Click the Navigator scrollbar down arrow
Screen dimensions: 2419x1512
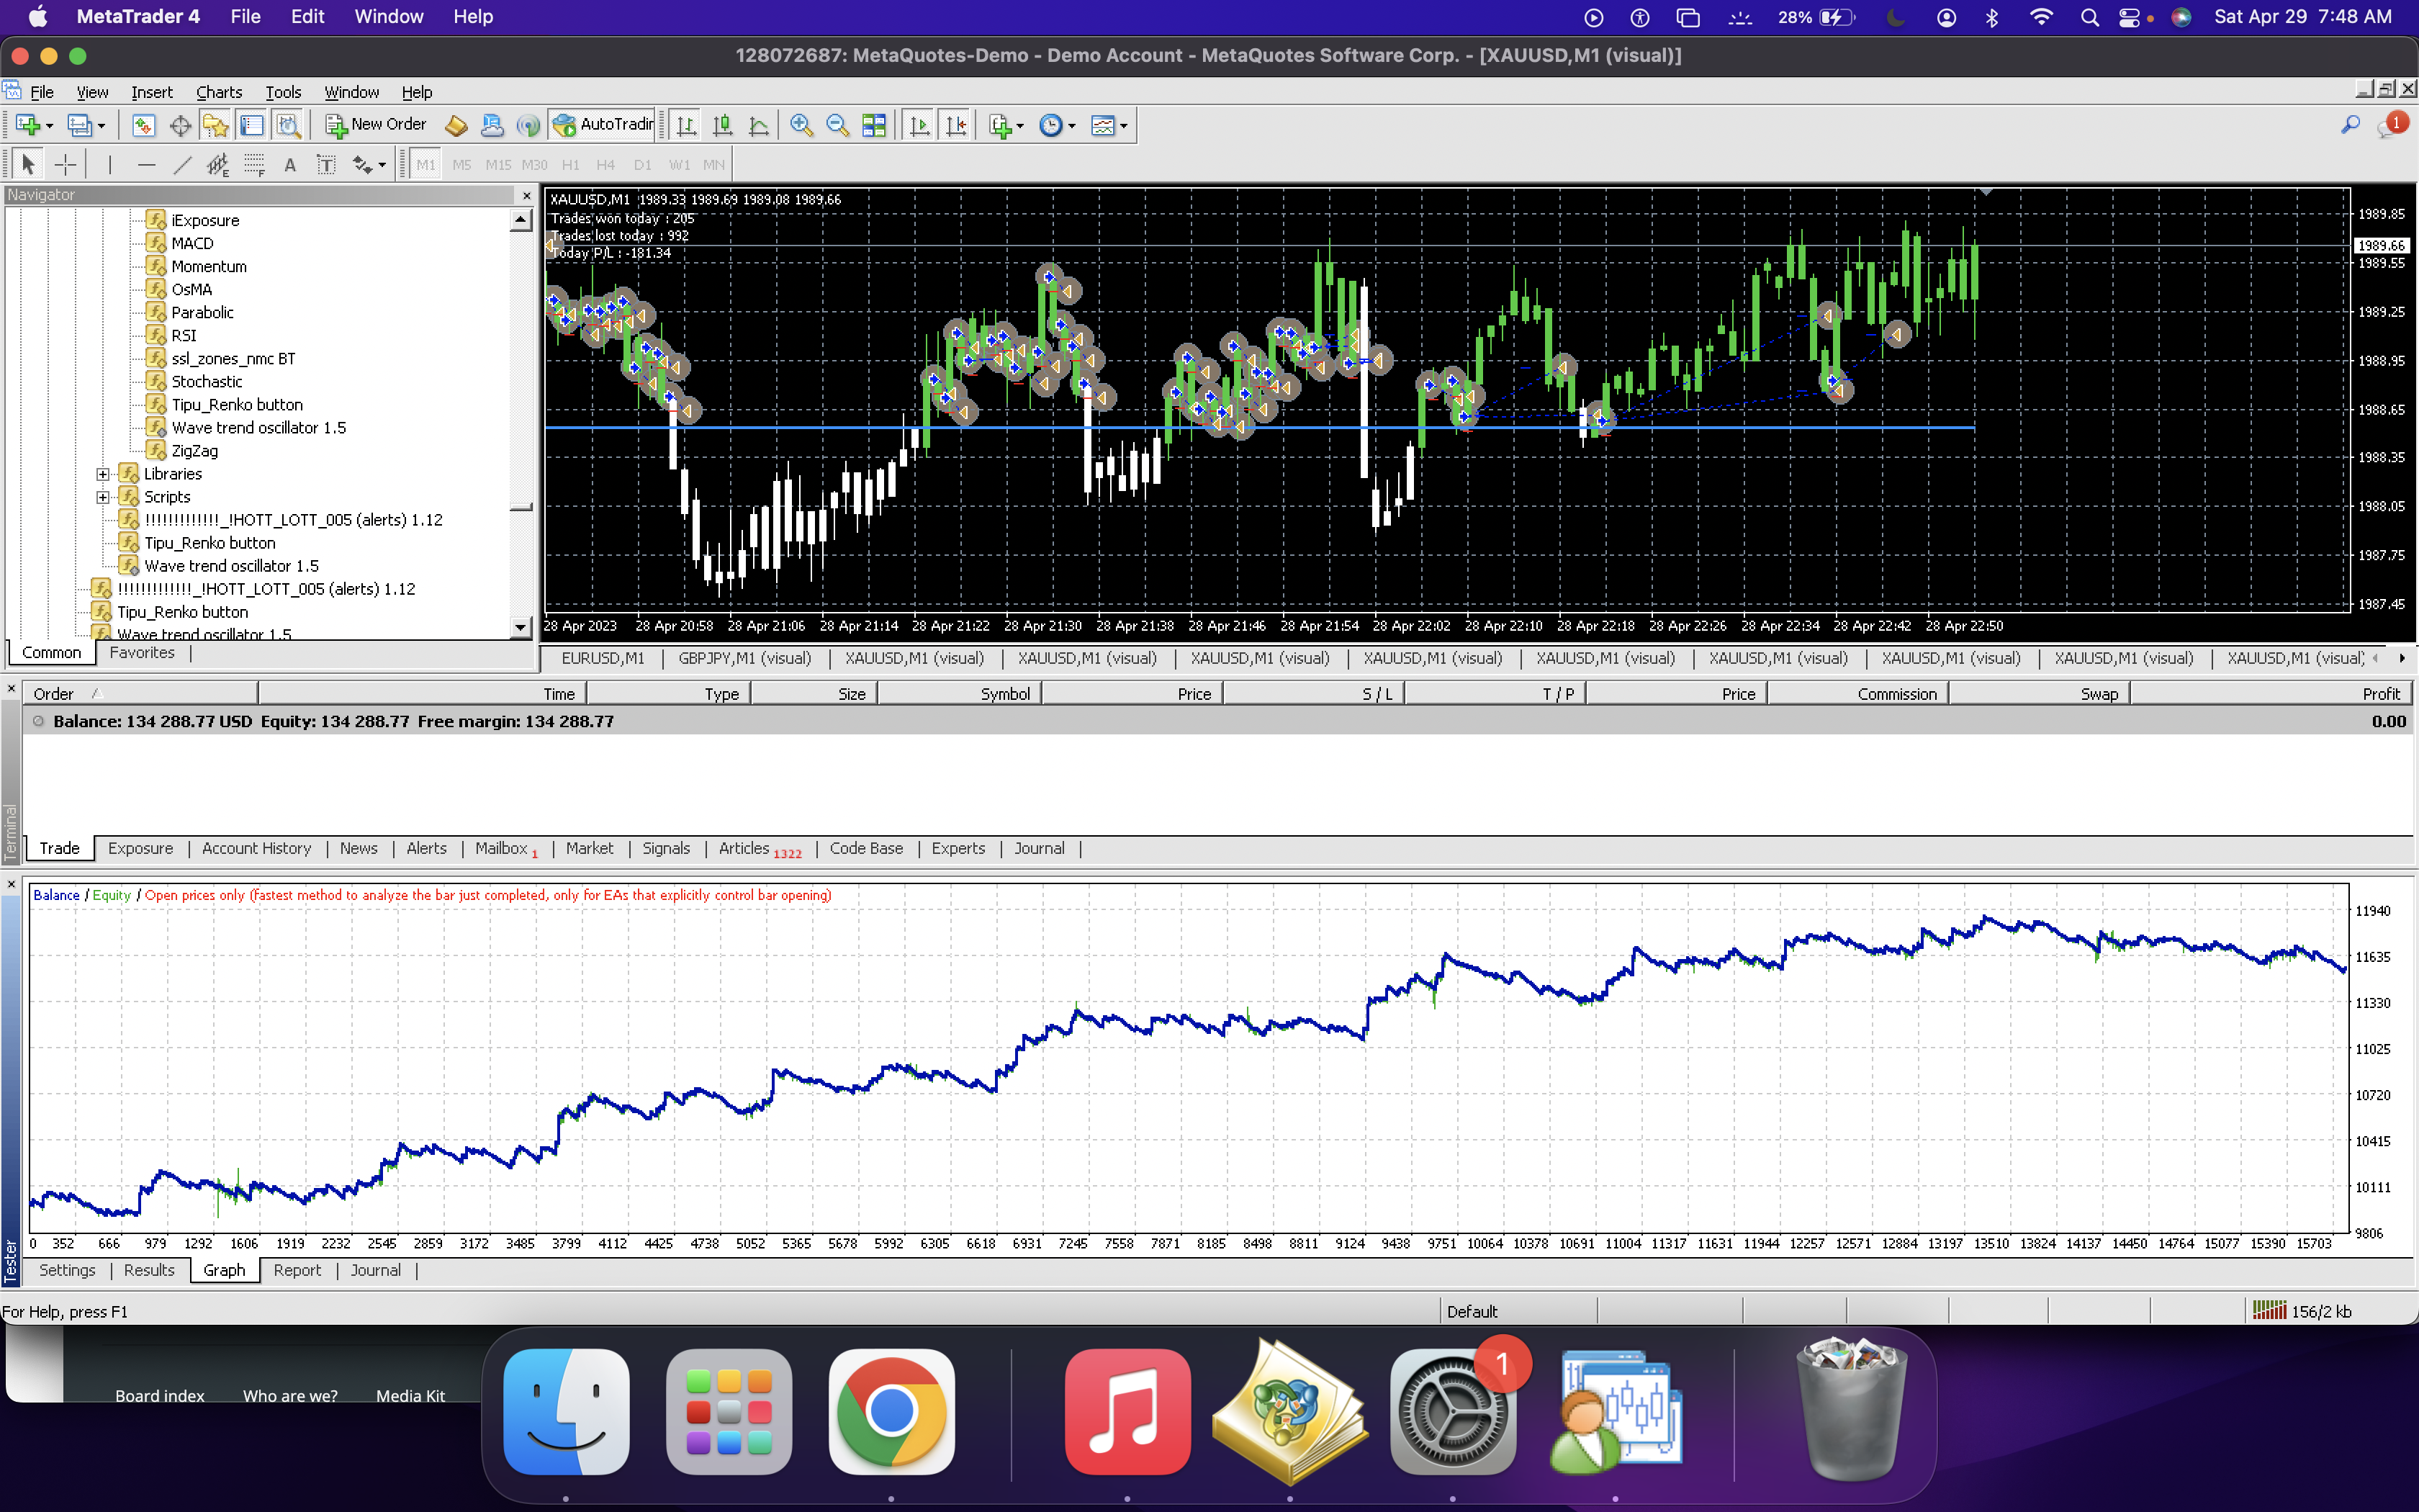point(520,627)
